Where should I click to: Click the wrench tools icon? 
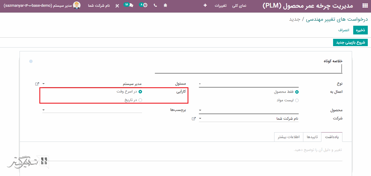(117, 6)
